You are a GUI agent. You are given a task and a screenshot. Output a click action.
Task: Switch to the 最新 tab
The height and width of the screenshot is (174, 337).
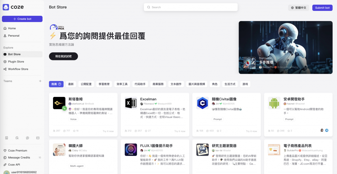(71, 84)
